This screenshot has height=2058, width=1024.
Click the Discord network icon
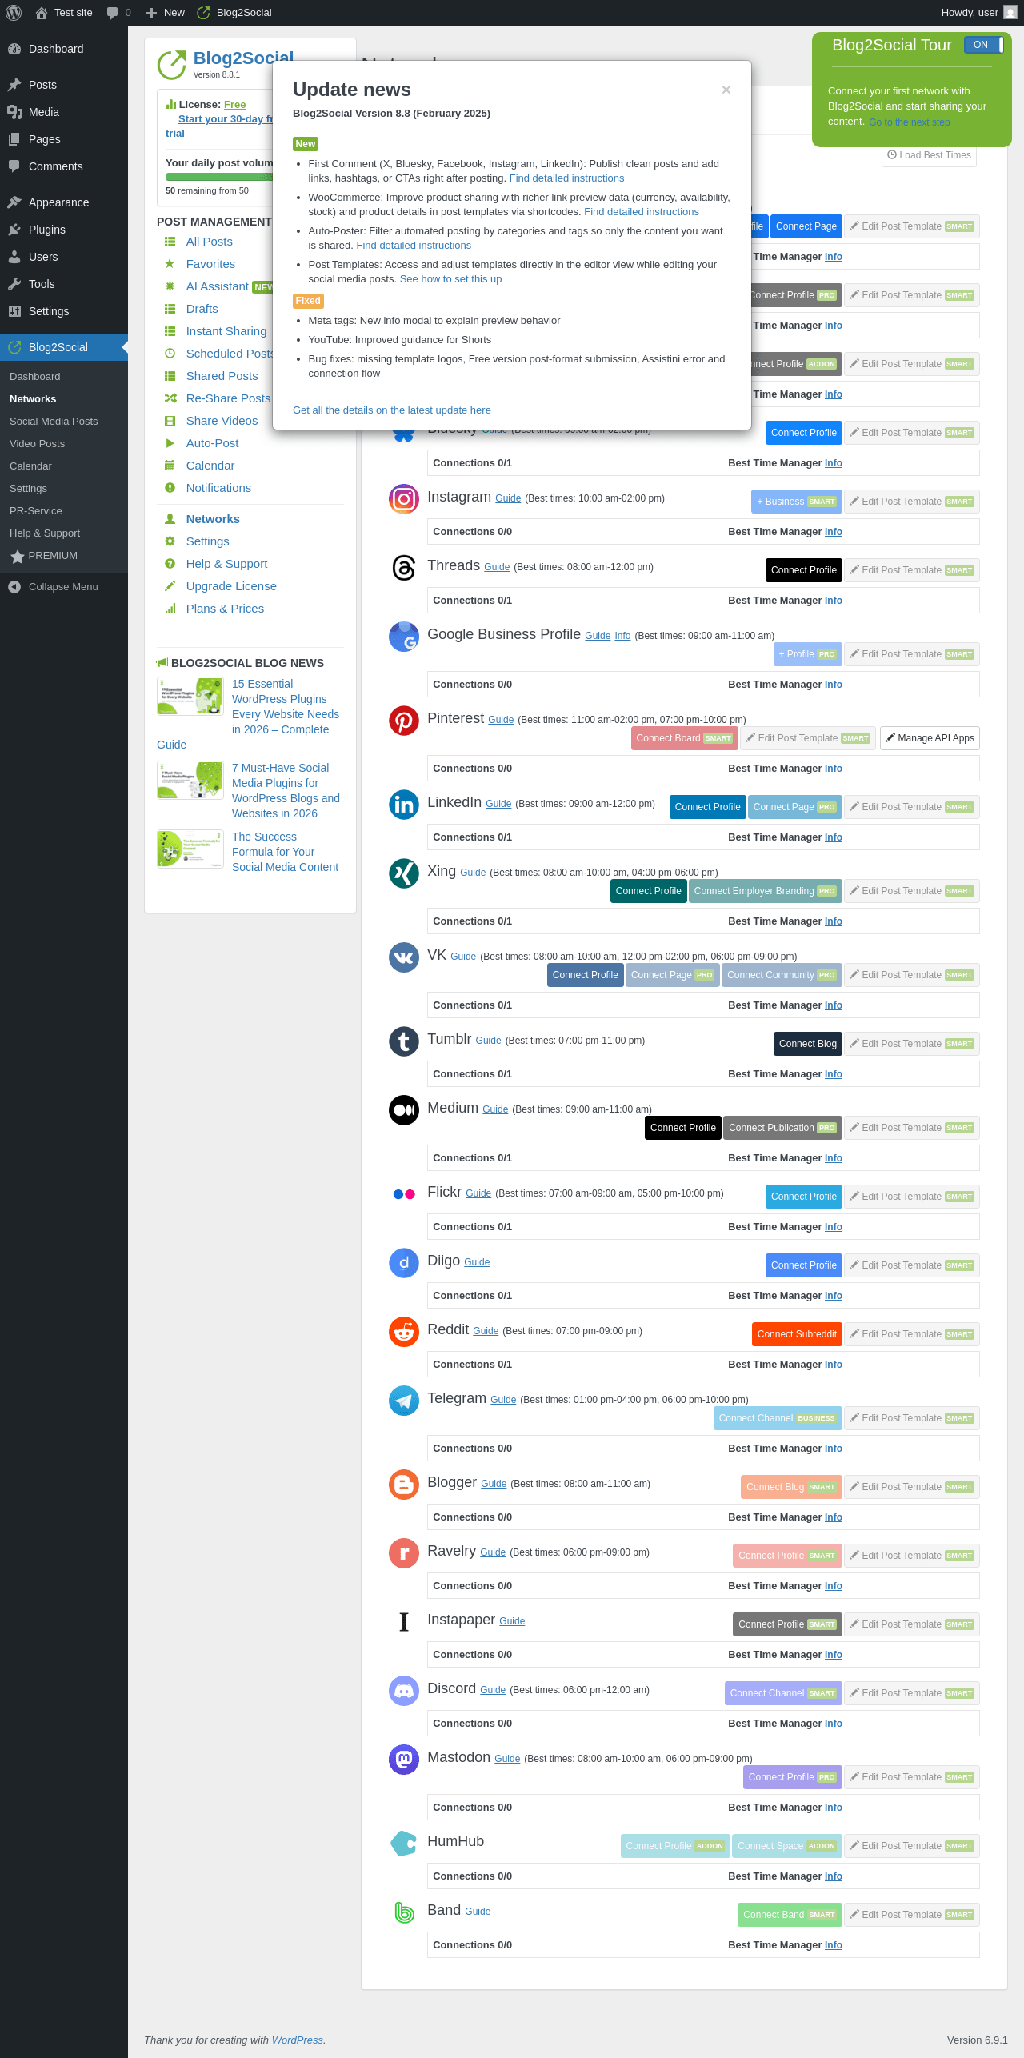click(x=404, y=1691)
